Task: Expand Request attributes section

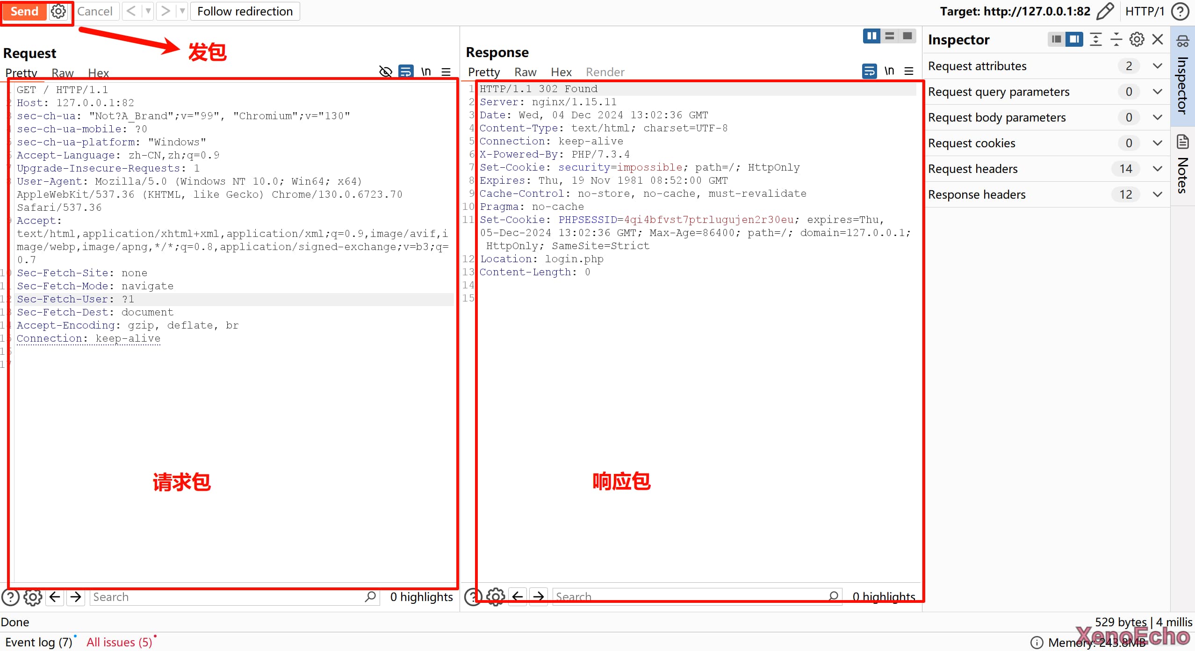Action: point(1157,66)
